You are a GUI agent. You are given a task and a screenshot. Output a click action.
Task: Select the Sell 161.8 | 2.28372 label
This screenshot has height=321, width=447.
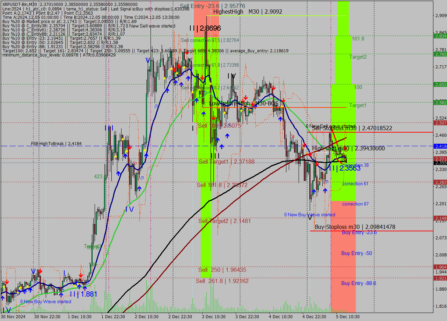(222, 185)
